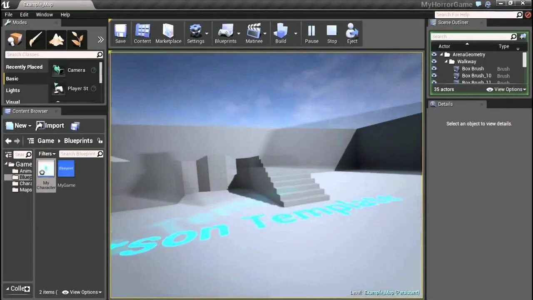Open Settings toolbar button

tap(195, 34)
